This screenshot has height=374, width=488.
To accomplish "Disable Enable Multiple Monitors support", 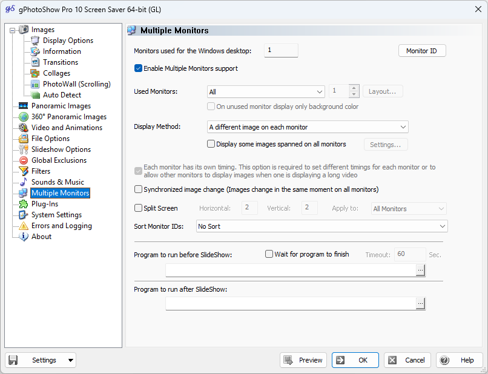I will coord(138,68).
